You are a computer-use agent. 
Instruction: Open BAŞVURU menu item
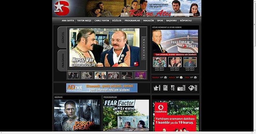coord(171,20)
